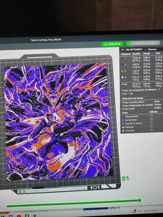Open the green dropdown arrow beside Trancher le plateau

(128, 44)
